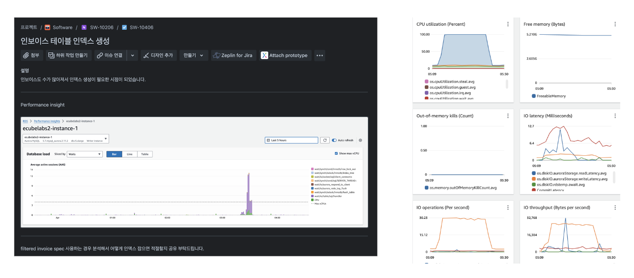
Task: Open Out-of-memory kills widget kebab menu
Action: pyautogui.click(x=508, y=116)
